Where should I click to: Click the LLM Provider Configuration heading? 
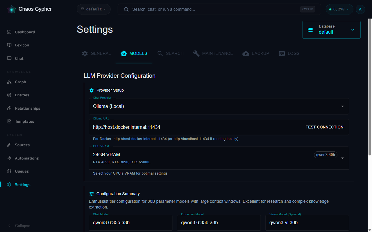119,76
